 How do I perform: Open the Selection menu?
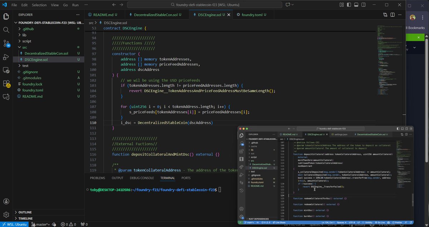click(x=39, y=5)
